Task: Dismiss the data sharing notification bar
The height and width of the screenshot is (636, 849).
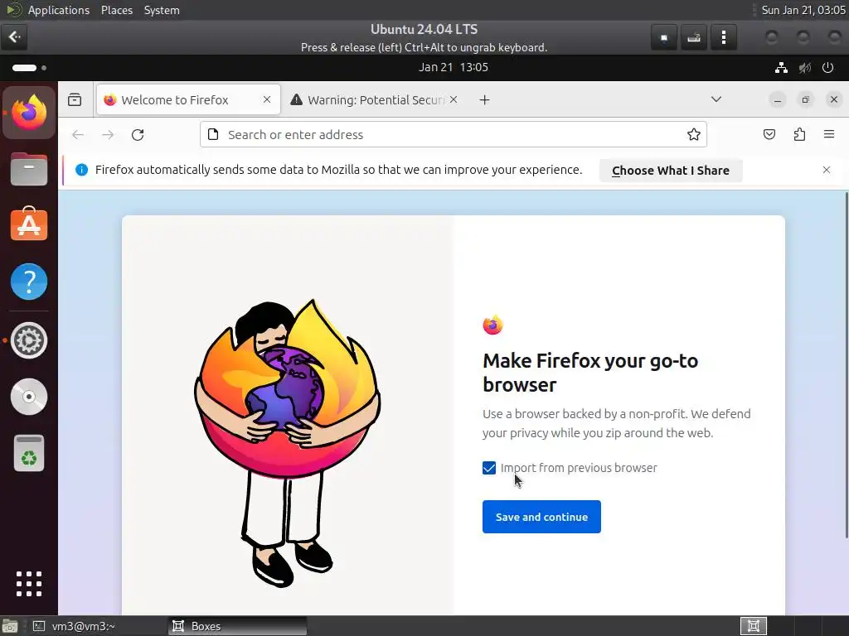Action: pos(827,170)
